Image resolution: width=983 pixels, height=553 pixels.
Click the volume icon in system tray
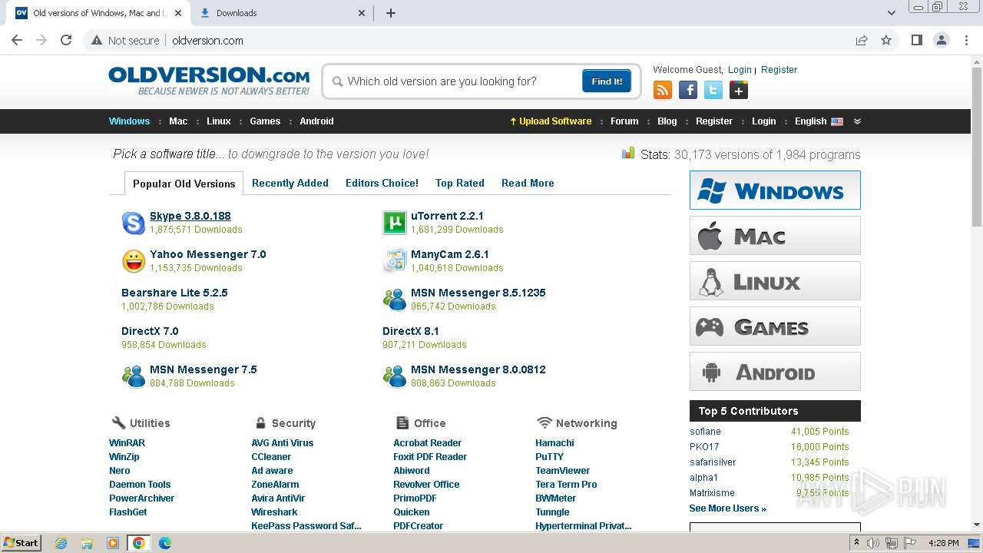873,543
